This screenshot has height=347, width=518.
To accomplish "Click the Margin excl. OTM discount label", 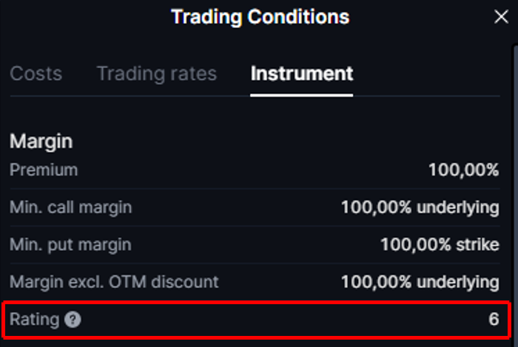I will tap(114, 282).
